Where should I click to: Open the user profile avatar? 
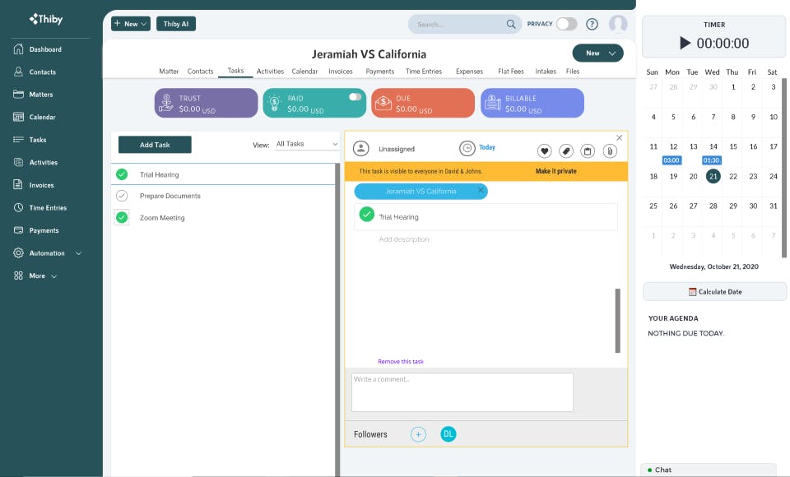coord(618,24)
